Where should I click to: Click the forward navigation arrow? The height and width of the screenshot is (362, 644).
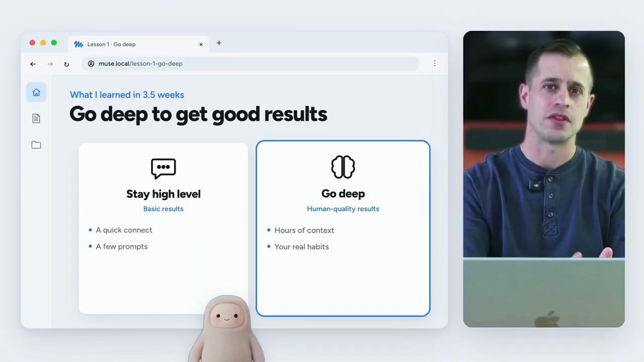coord(50,64)
